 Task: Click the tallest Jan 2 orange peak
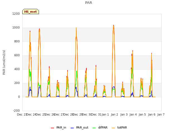[113, 26]
